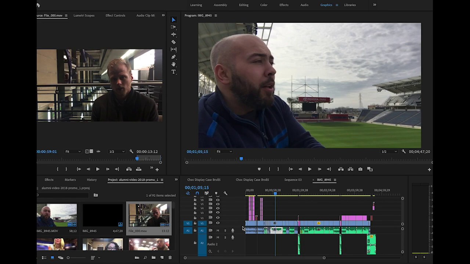Click Extract button in Program monitor
Image resolution: width=470 pixels, height=264 pixels.
(350, 169)
